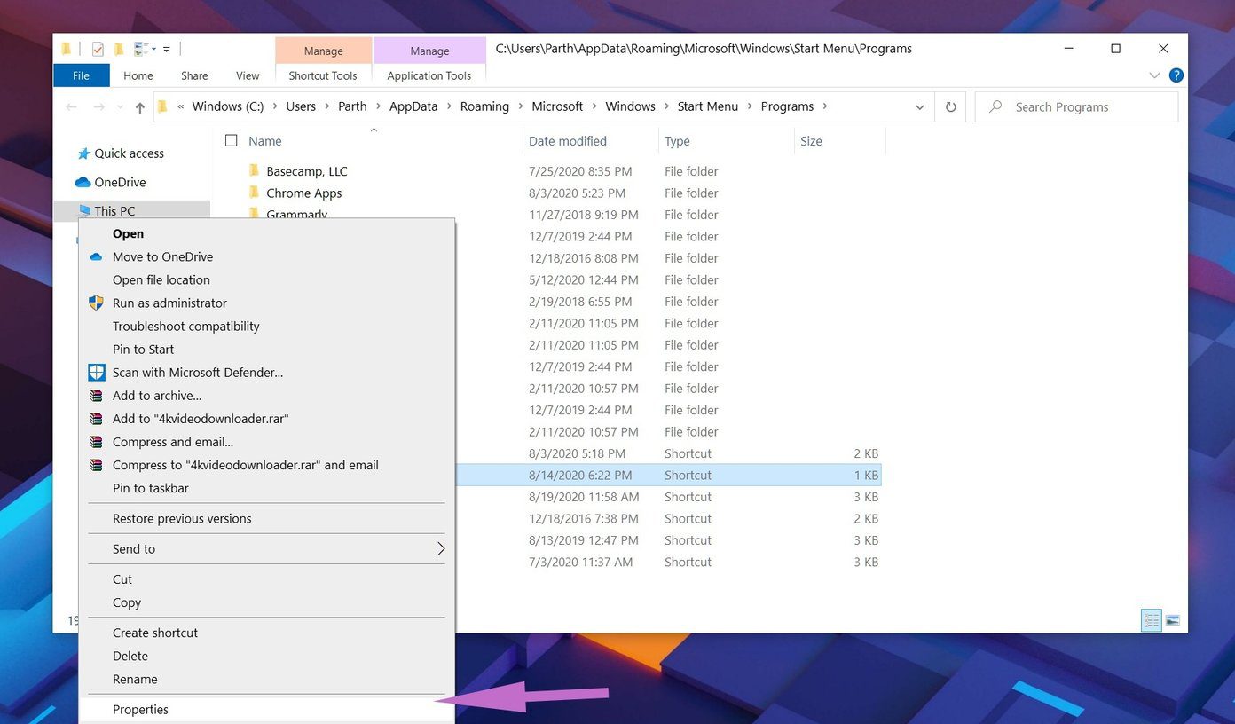Open the Application Tools tab
Viewport: 1235px width, 724px height.
429,75
